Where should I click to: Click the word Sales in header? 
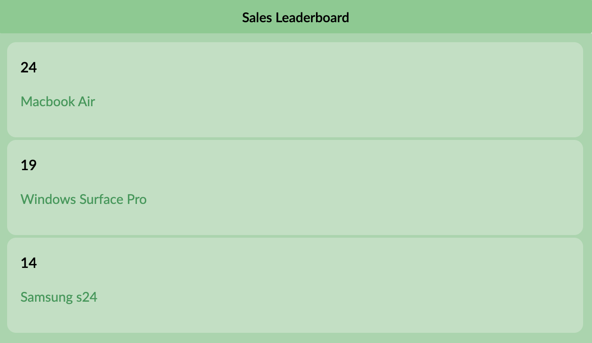tap(257, 17)
